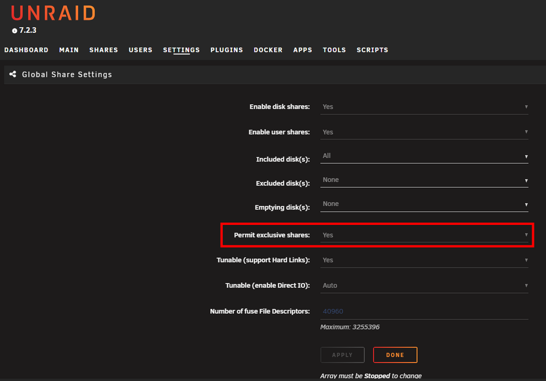Click the Apply button

(342, 355)
